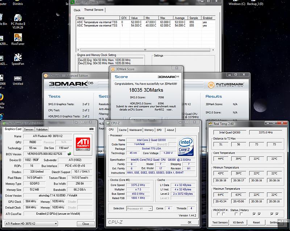The width and height of the screenshot is (290, 231).
Task: Select the Backup_I (D) drive shortcut label
Action: pos(255,4)
